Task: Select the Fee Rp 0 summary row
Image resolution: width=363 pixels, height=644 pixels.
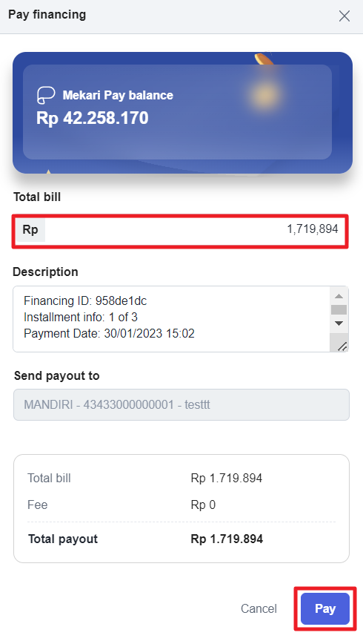Action: point(181,505)
